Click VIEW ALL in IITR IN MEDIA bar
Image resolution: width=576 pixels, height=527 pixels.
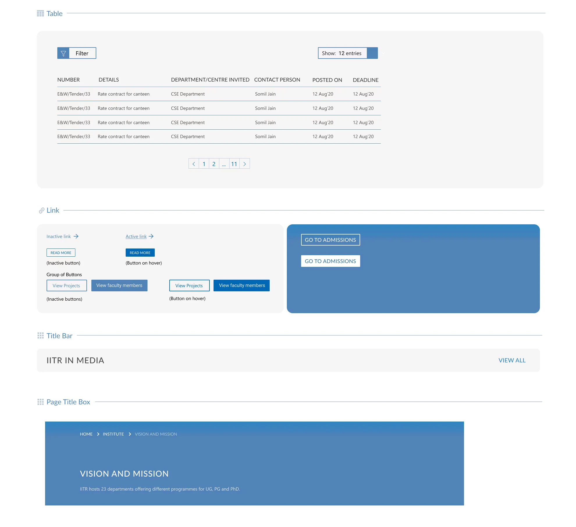(x=512, y=360)
